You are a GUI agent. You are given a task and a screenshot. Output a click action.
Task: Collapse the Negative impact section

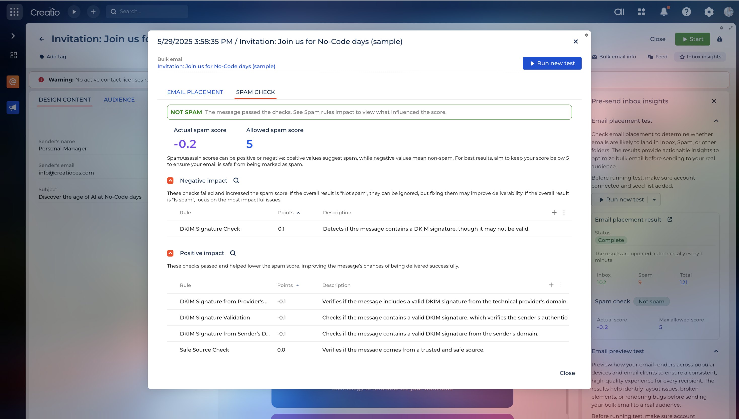point(170,181)
